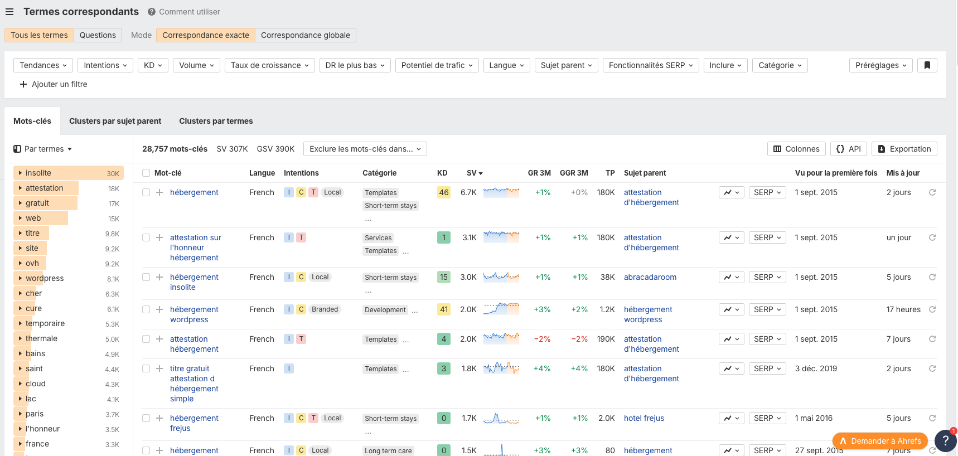Viewport: 958px width, 456px height.
Task: Click the KD 15 badge for hébergement insolite
Action: [x=444, y=277]
